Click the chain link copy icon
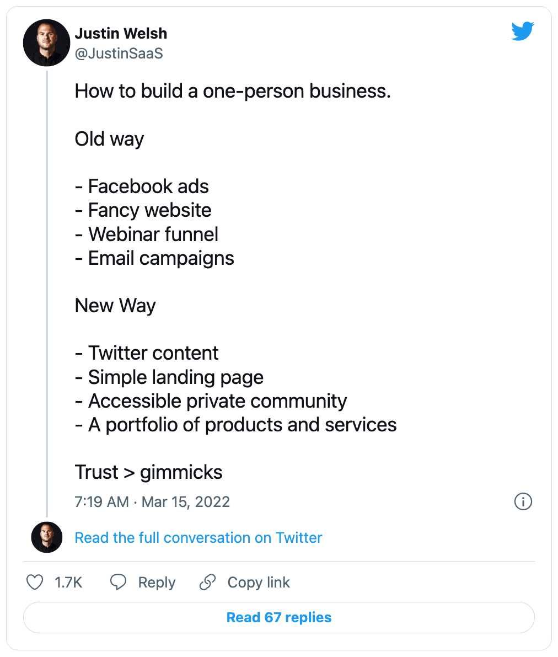 (x=207, y=583)
